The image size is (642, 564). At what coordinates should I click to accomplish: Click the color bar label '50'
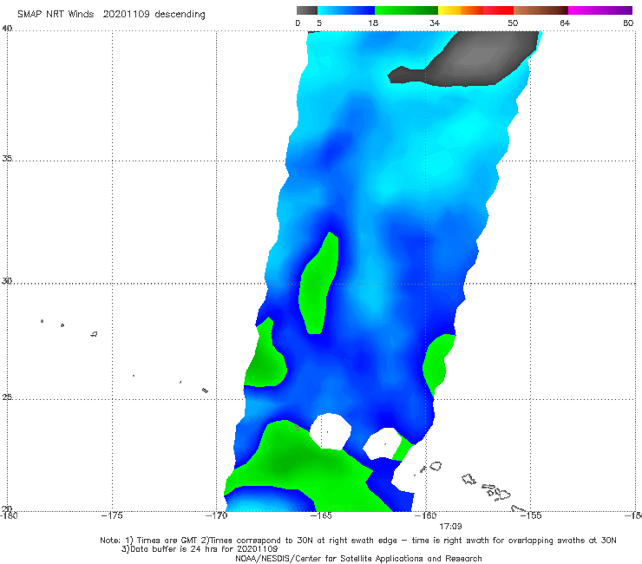coord(513,23)
